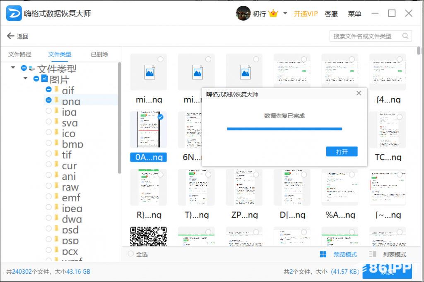This screenshot has height=282, width=424.
Task: Select the R}...ng image thumbnail
Action: tap(149, 187)
